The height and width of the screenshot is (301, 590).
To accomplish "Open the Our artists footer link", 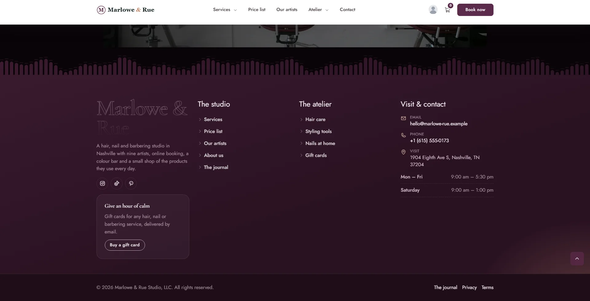I will pos(215,143).
